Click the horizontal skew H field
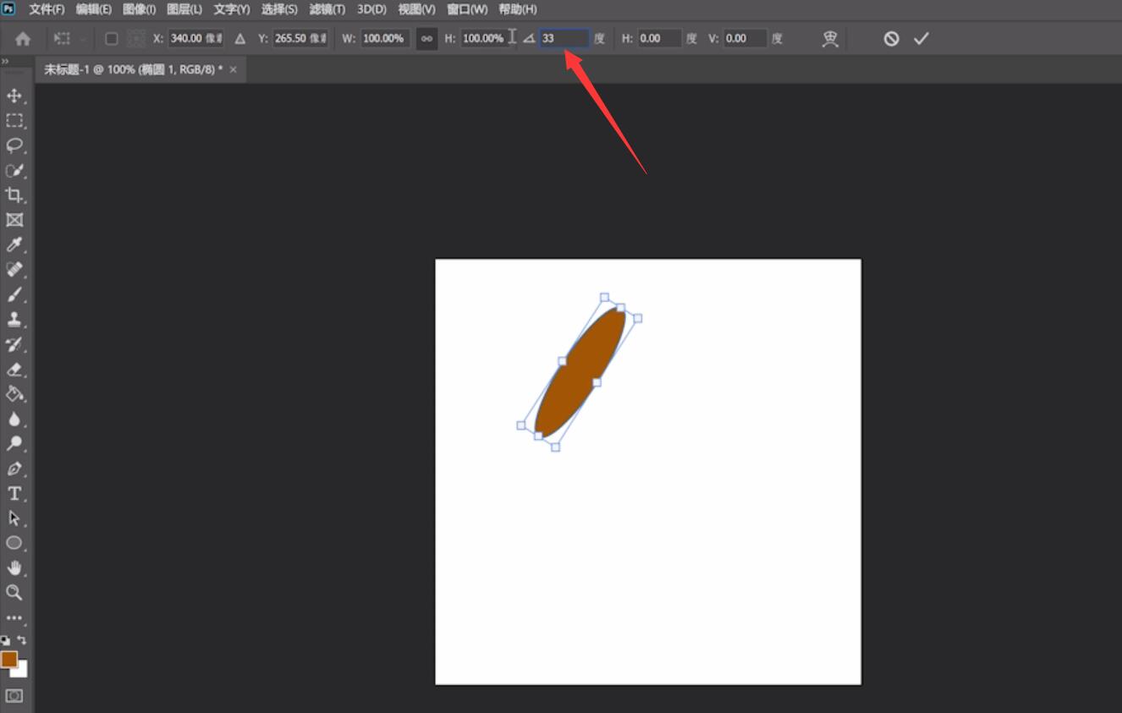Image resolution: width=1122 pixels, height=713 pixels. [x=659, y=39]
